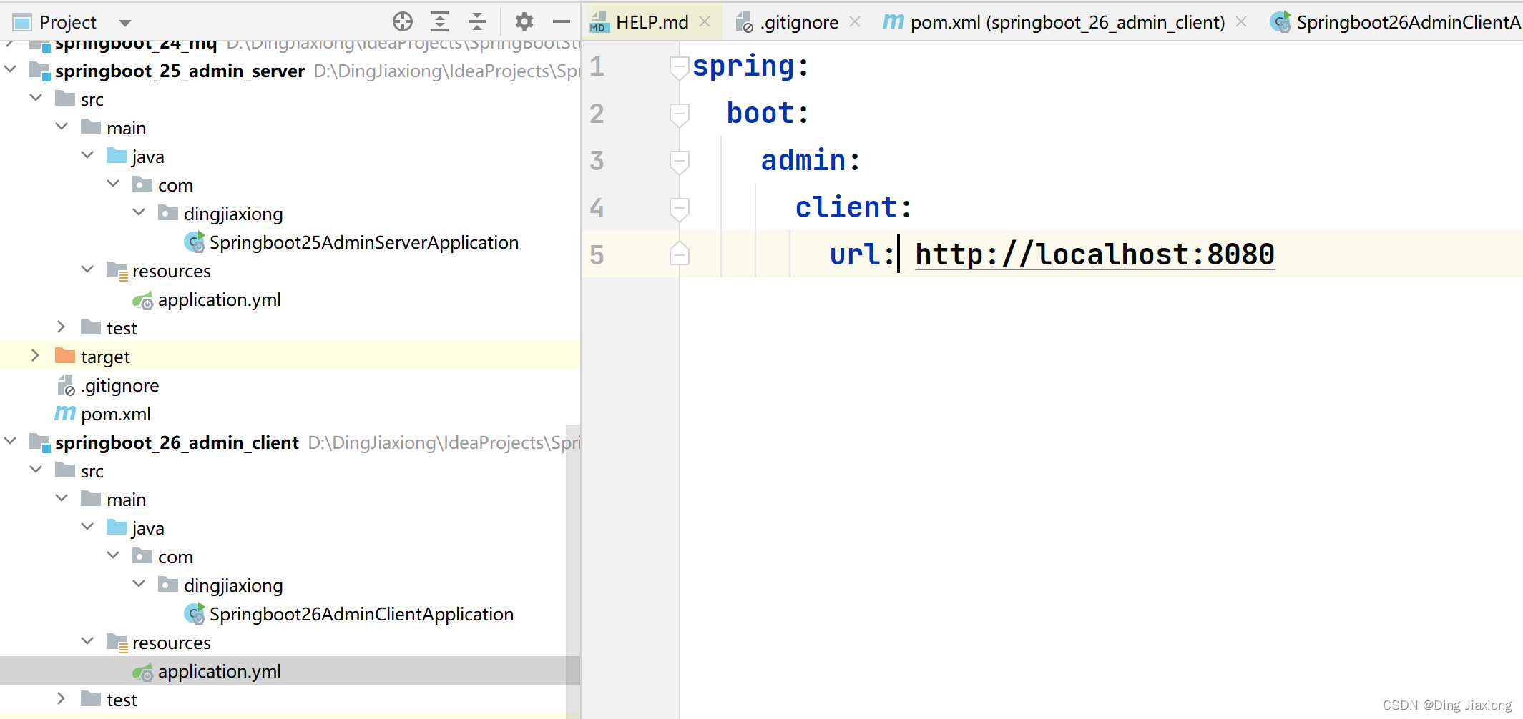Click the Project panel title label
This screenshot has height=719, width=1523.
[x=68, y=23]
